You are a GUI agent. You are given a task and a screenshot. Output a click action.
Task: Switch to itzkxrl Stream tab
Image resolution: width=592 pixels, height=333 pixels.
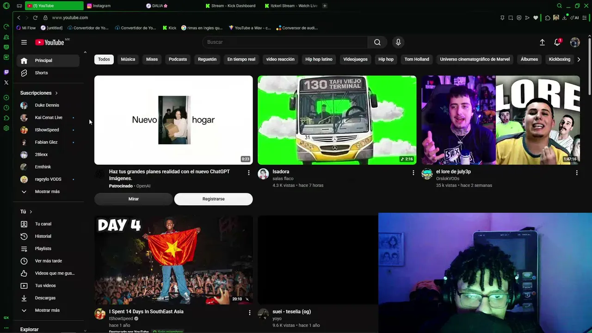(x=291, y=6)
